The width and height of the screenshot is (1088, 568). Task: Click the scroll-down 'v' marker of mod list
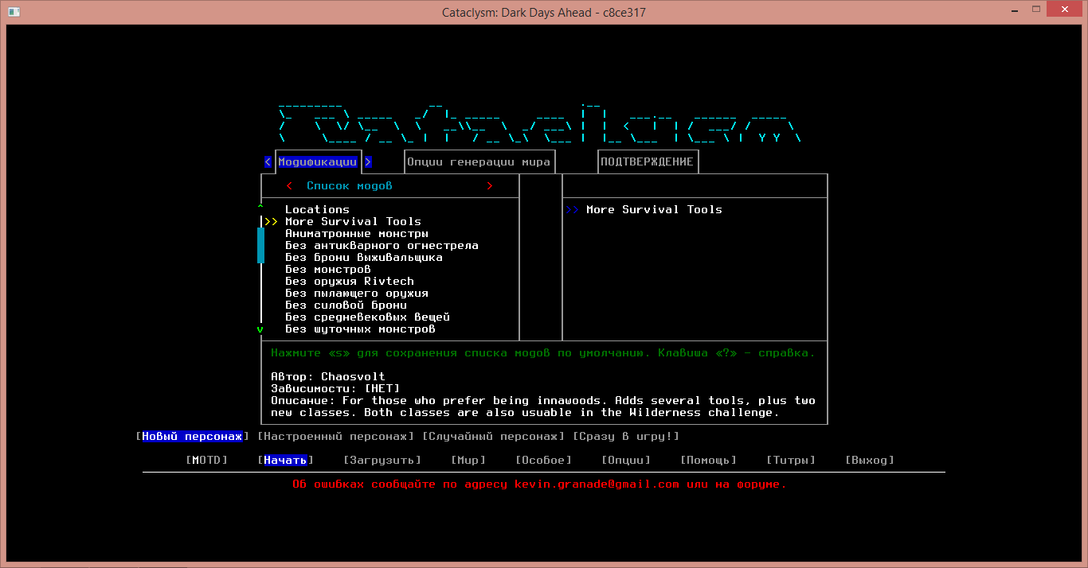(260, 329)
